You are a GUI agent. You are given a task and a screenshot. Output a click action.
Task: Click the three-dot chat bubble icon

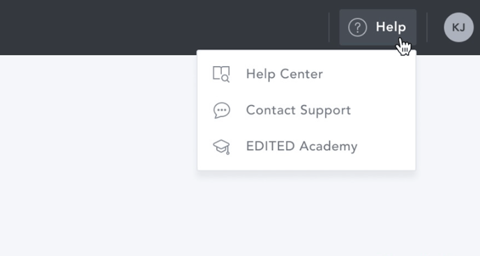pyautogui.click(x=221, y=110)
